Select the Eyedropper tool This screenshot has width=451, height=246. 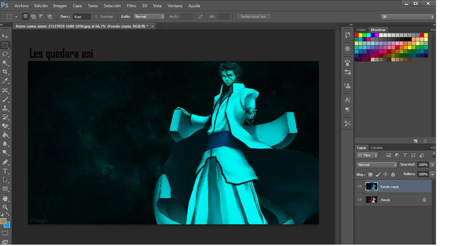click(5, 81)
